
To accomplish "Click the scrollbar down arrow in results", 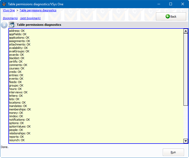I will point(186,141).
